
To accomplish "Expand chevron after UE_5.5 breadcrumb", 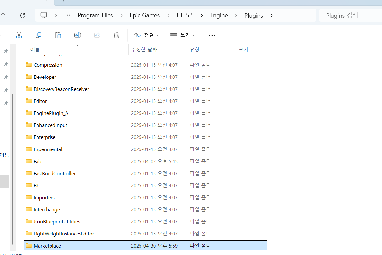I will pyautogui.click(x=202, y=16).
